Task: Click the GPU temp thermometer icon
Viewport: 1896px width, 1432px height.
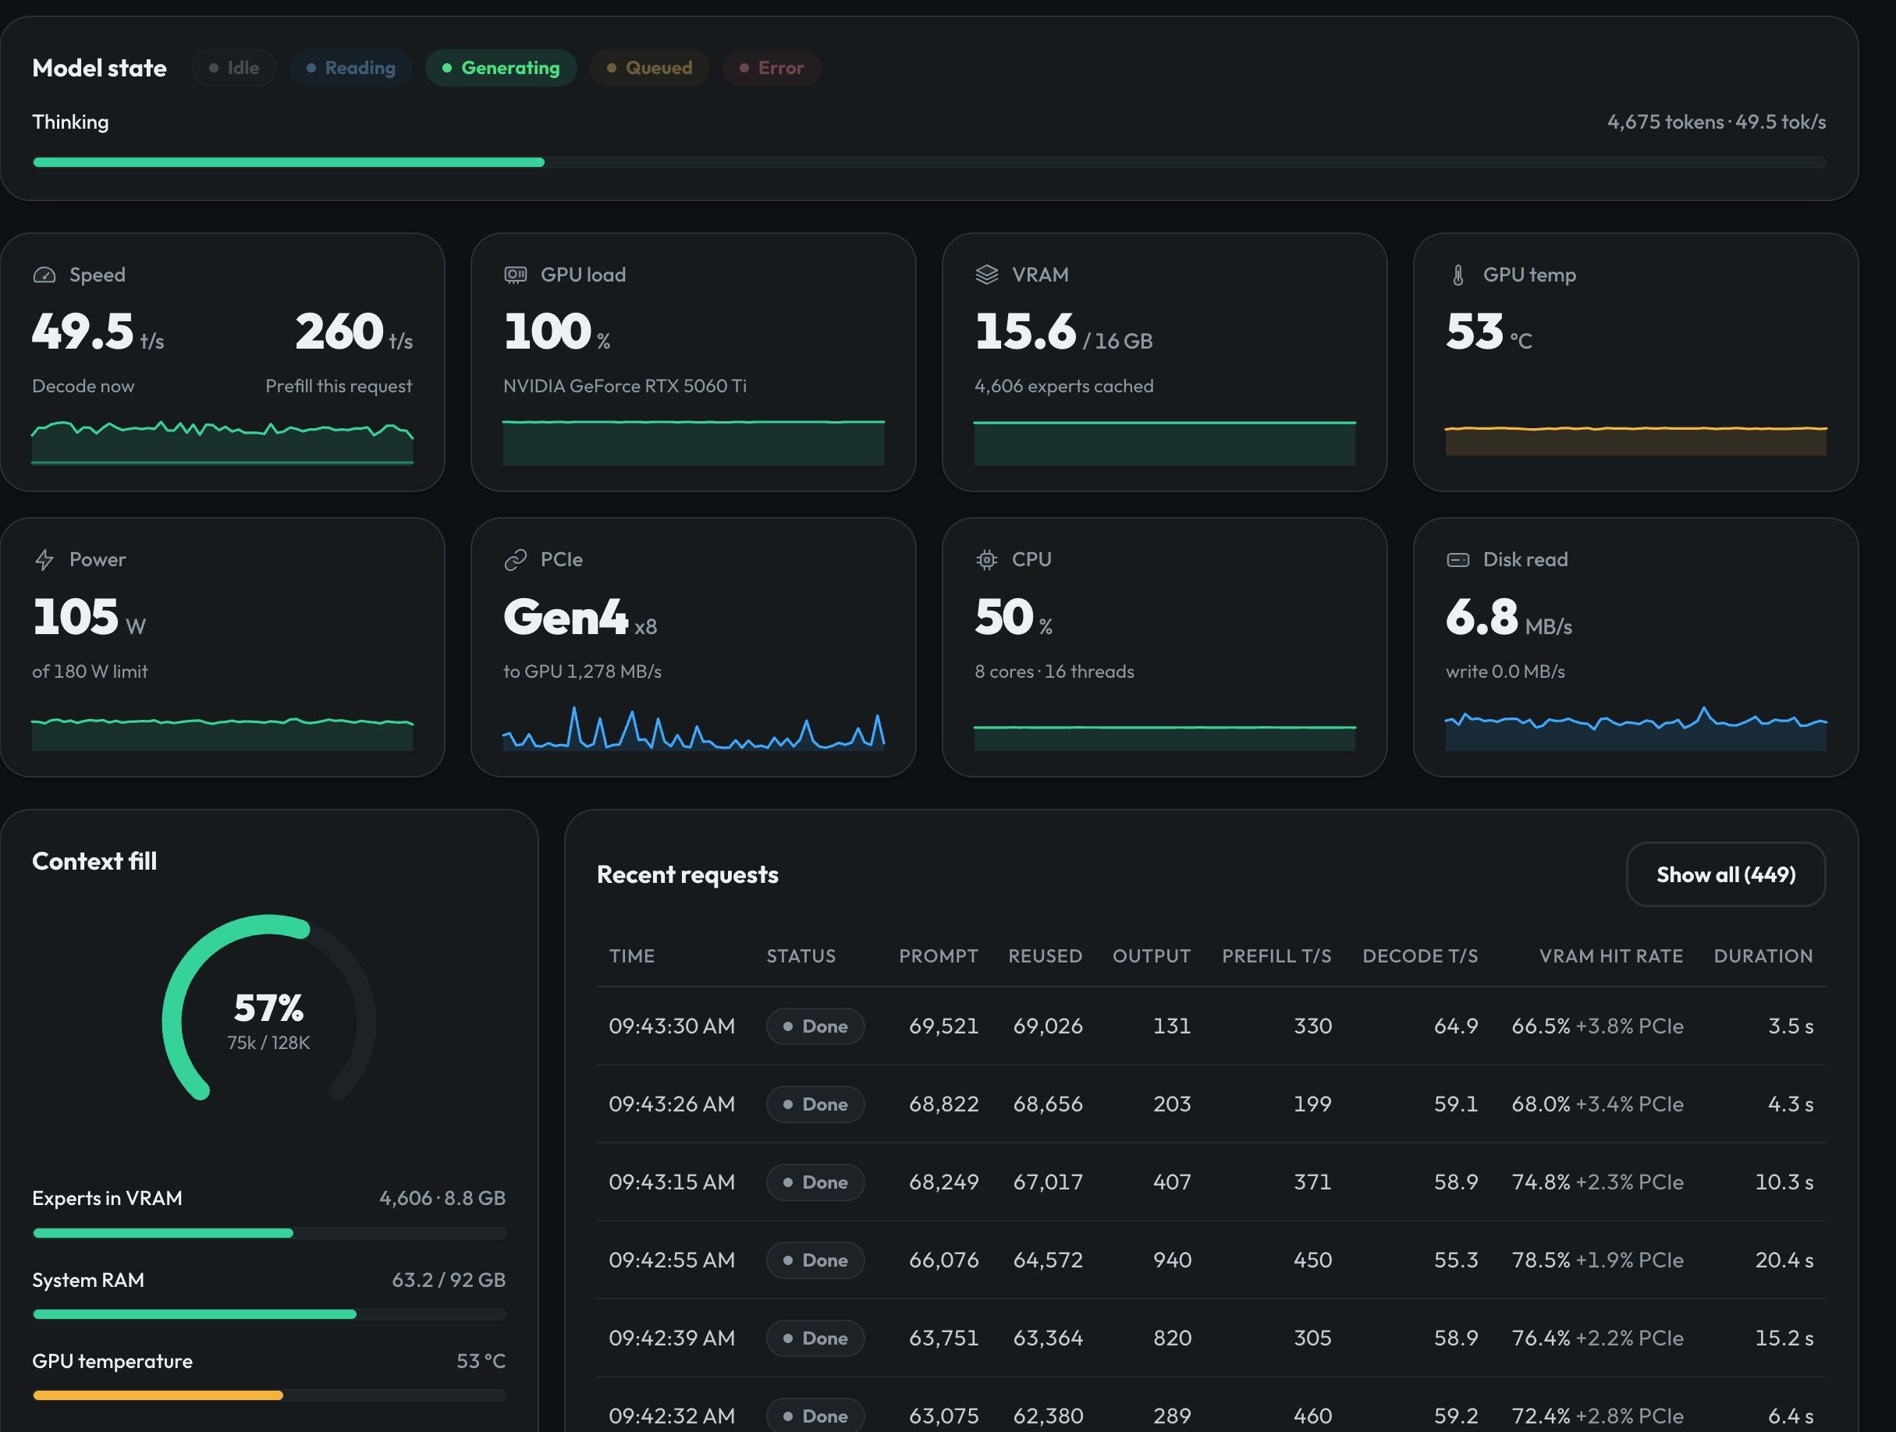Action: 1458,275
